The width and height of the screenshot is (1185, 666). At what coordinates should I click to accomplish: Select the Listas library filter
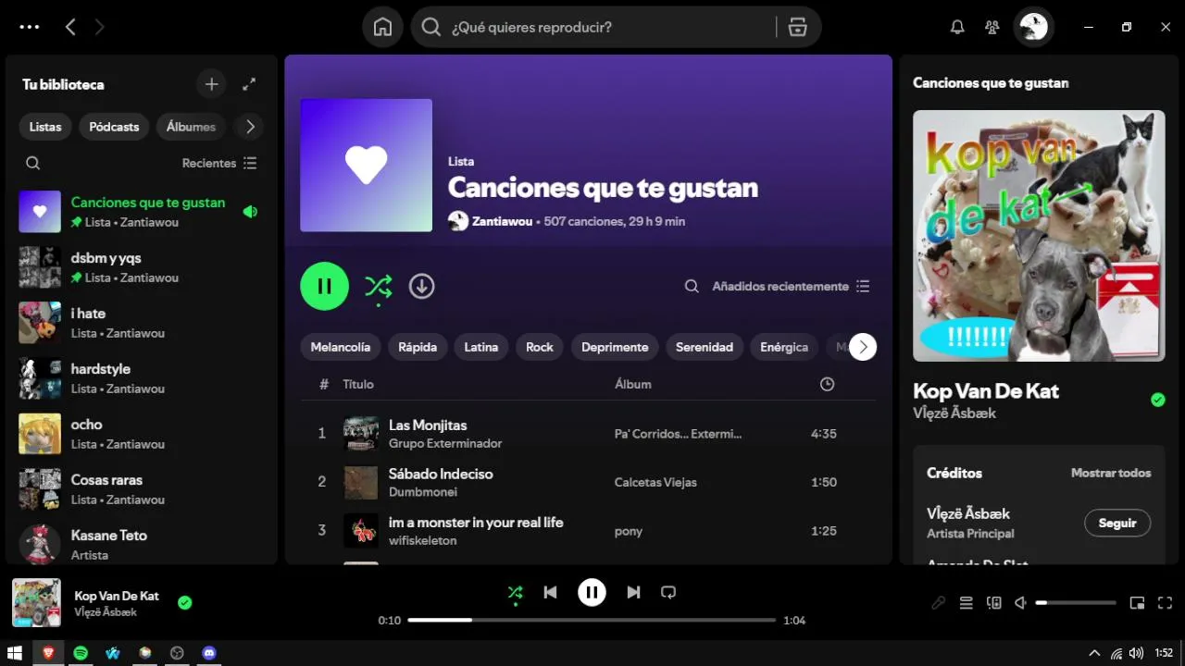[x=45, y=127]
